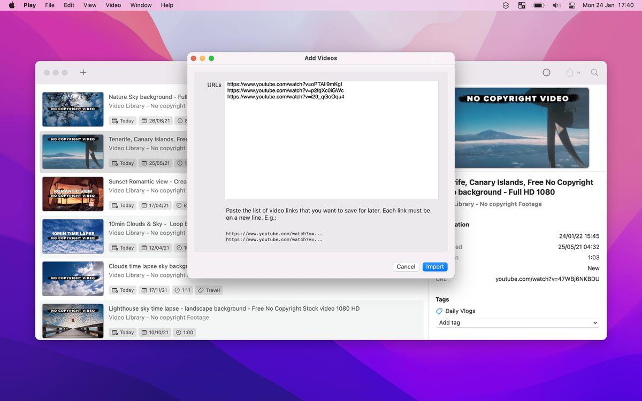The image size is (642, 401).
Task: Click the battery status icon in menu bar
Action: pyautogui.click(x=539, y=5)
